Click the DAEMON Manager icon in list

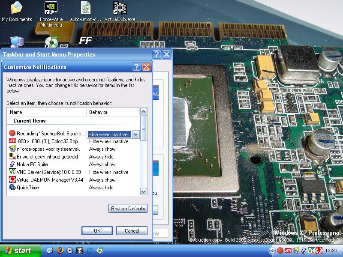pyautogui.click(x=12, y=179)
